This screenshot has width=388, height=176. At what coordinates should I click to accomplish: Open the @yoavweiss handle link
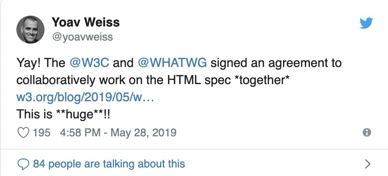[x=82, y=37]
